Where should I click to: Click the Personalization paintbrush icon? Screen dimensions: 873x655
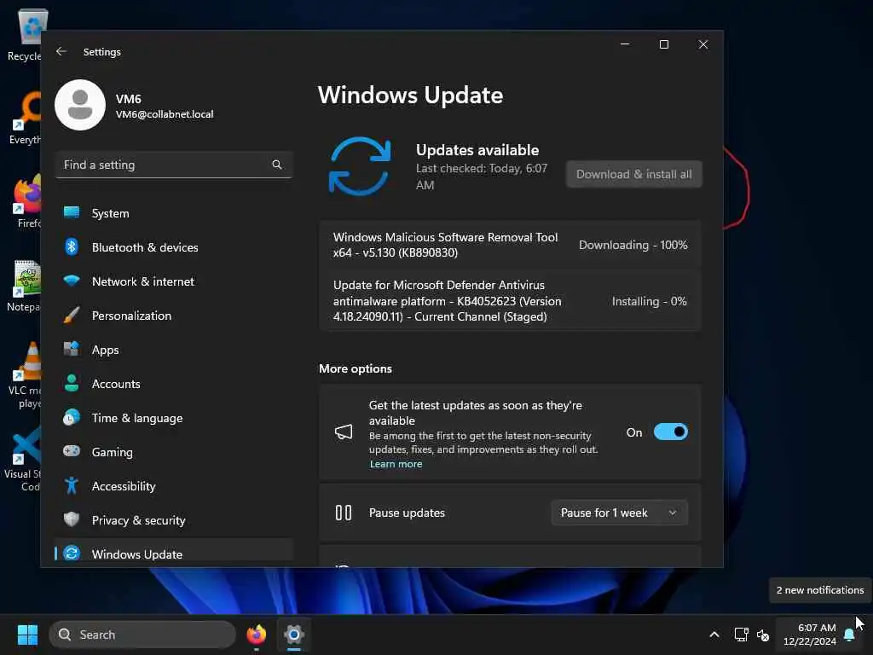point(72,316)
